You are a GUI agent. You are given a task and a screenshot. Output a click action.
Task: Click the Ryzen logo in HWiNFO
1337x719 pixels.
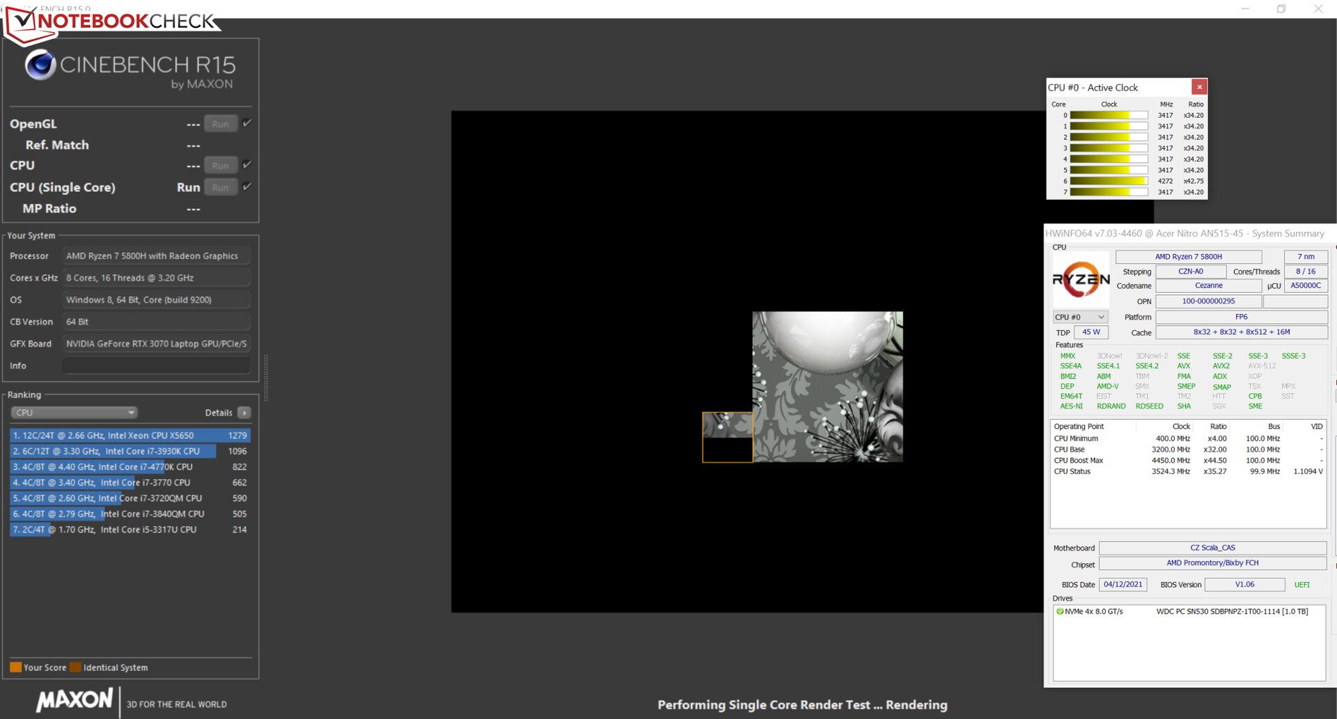[x=1081, y=280]
